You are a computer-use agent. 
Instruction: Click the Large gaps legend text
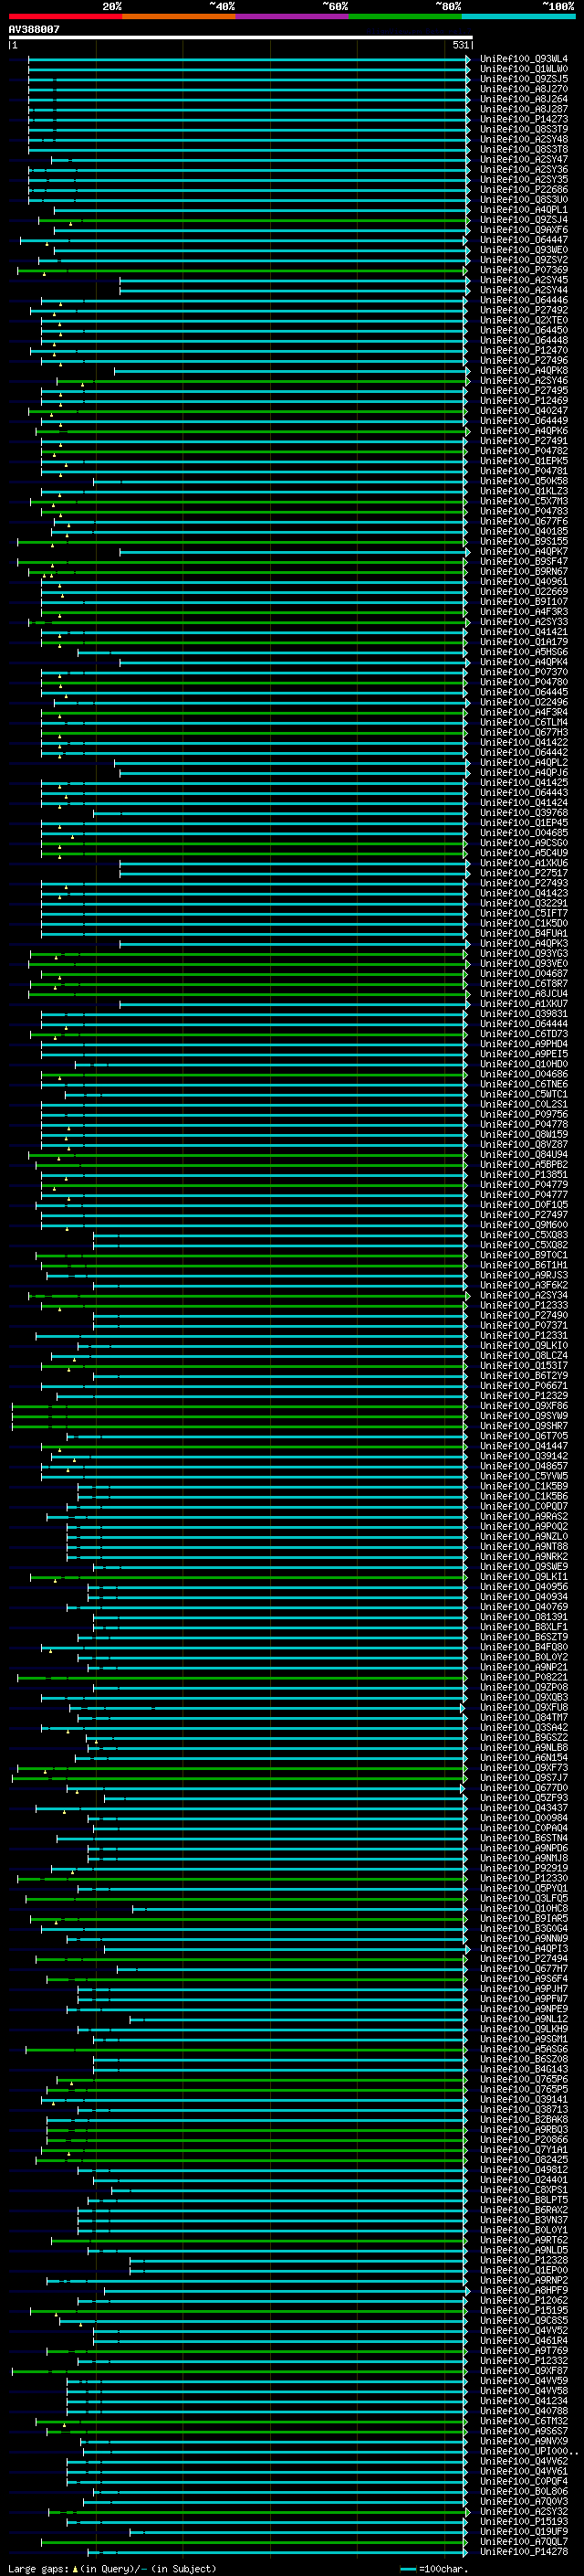click(38, 2568)
